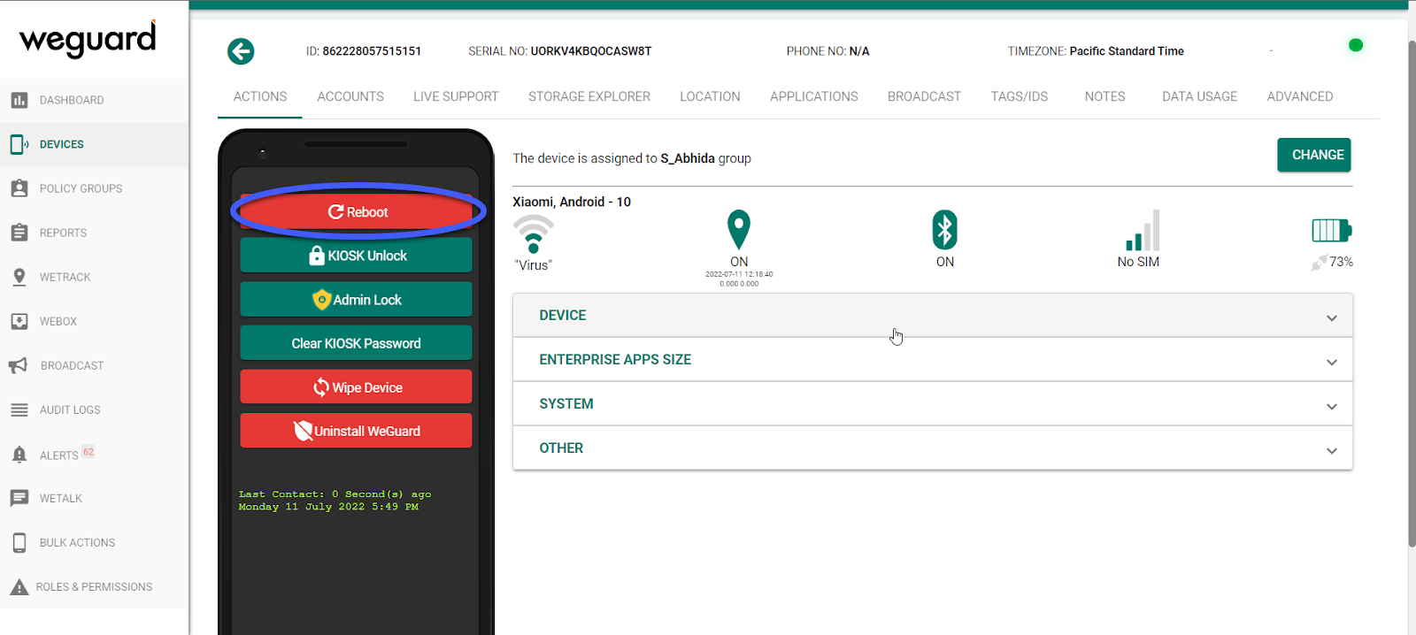This screenshot has height=635, width=1416.
Task: Click the Broadcast megaphone icon in sidebar
Action: (19, 365)
